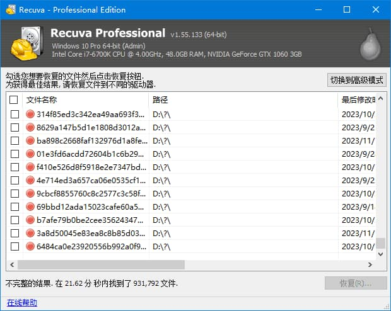This screenshot has height=311, width=391.
Task: Maximize the Recuva window
Action: [x=347, y=9]
